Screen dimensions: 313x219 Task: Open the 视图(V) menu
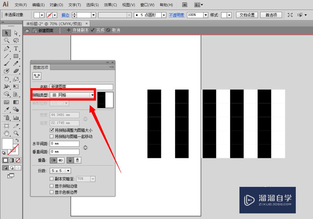tap(129, 5)
